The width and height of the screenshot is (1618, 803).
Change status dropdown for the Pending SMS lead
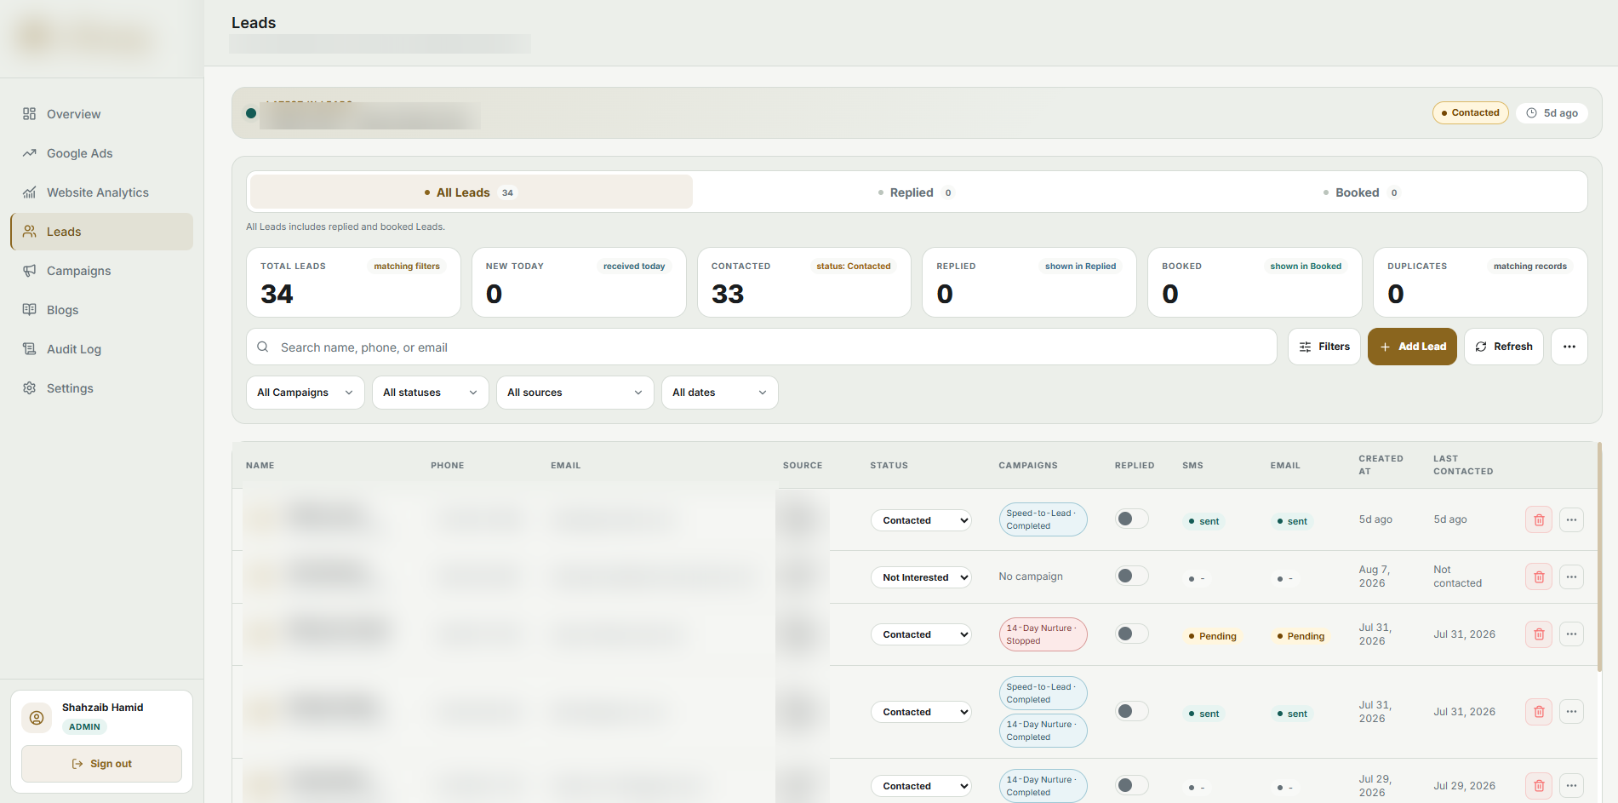click(x=921, y=634)
